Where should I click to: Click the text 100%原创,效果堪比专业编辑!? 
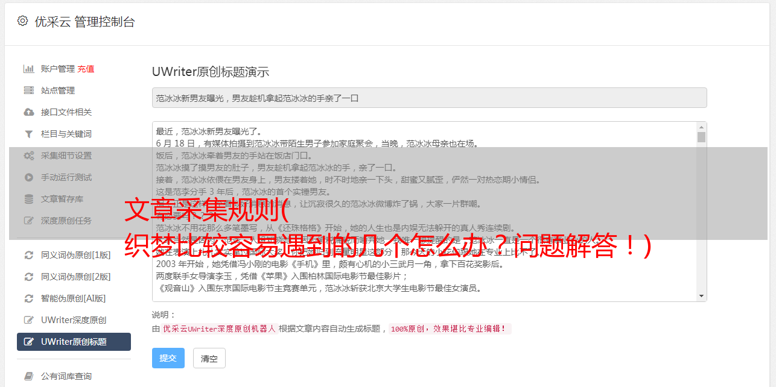click(x=450, y=329)
